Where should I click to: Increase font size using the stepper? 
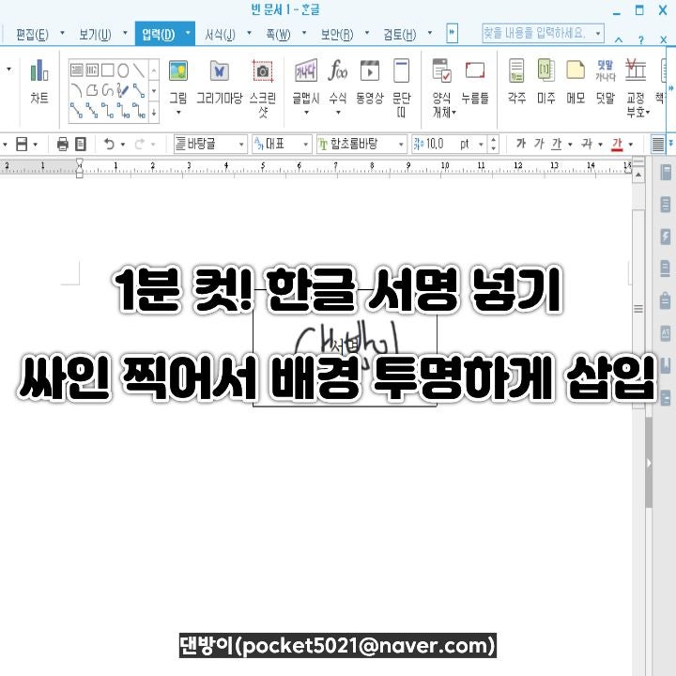pyautogui.click(x=494, y=140)
